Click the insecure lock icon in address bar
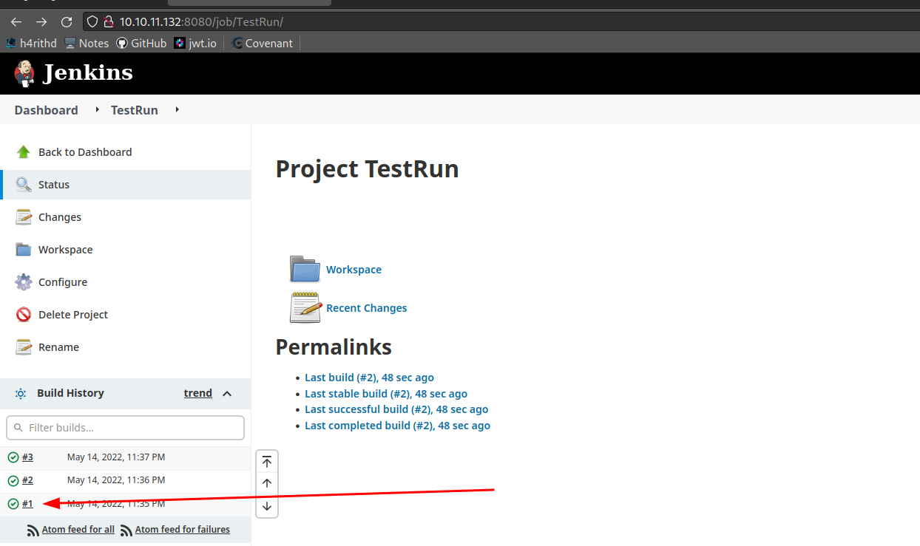 tap(108, 21)
